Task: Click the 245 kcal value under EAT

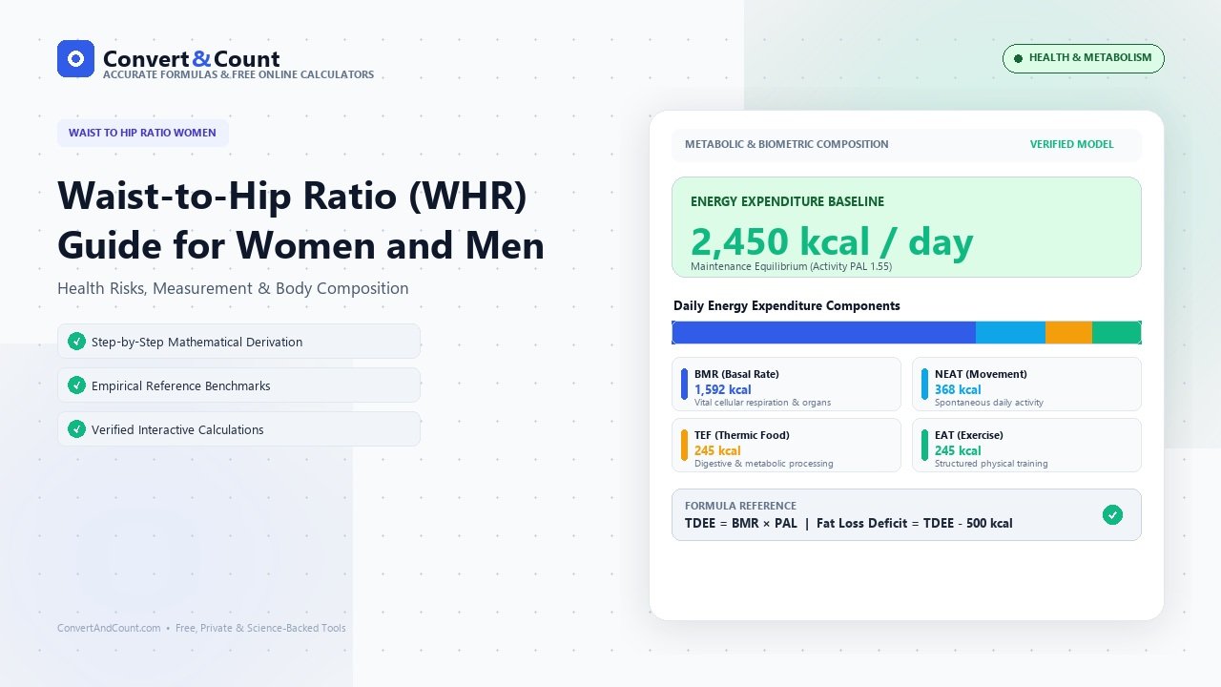Action: [958, 450]
